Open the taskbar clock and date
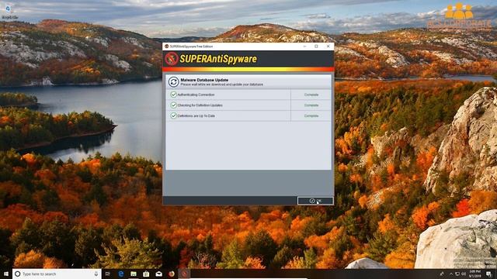Viewport: 497px width, 279px height. 475,274
